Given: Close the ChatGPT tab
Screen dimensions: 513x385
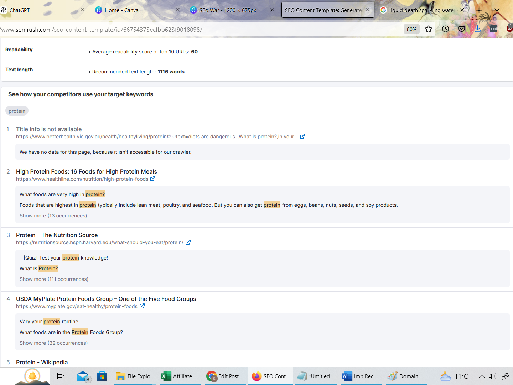Looking at the screenshot, I should coord(82,10).
